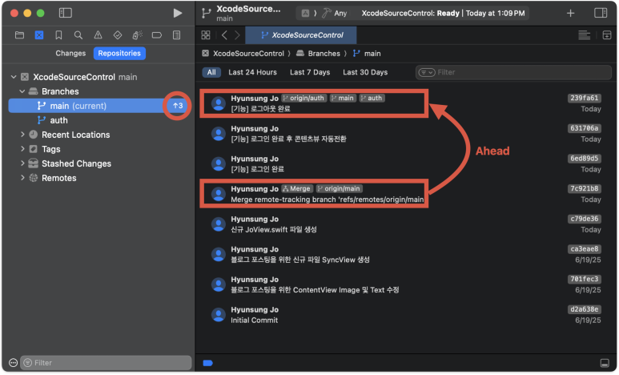Select the Source Control navigator icon
The image size is (619, 375).
39,35
